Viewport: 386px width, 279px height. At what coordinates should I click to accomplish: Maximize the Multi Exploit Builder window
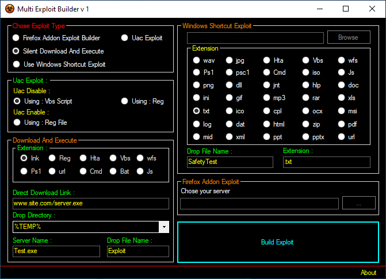tap(346, 9)
